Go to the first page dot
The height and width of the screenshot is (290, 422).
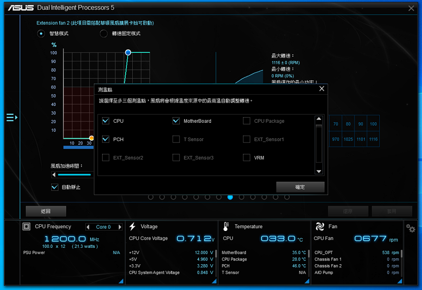[151, 197]
